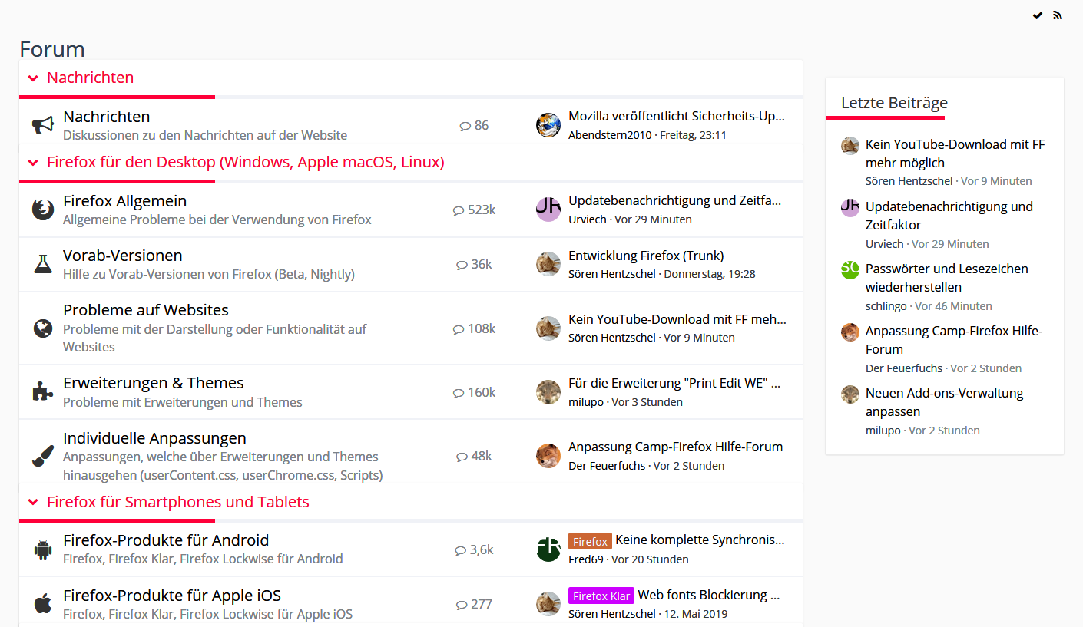Image resolution: width=1083 pixels, height=627 pixels.
Task: Open Urviech's avatar in the Firefox Allgemein row
Action: 548,210
